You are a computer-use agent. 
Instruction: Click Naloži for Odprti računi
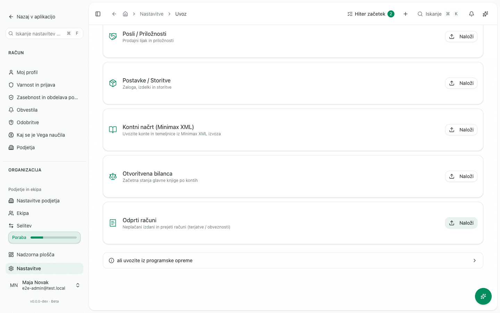(461, 223)
